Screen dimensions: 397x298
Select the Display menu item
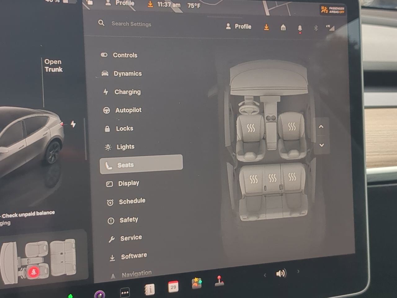(128, 183)
